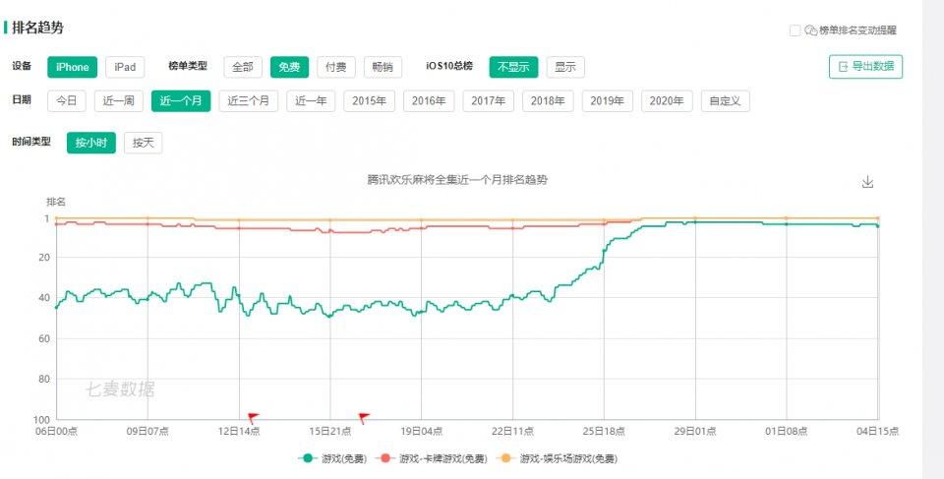Toggle the 游戏(免费) green legend series
944x479 pixels.
pos(332,458)
